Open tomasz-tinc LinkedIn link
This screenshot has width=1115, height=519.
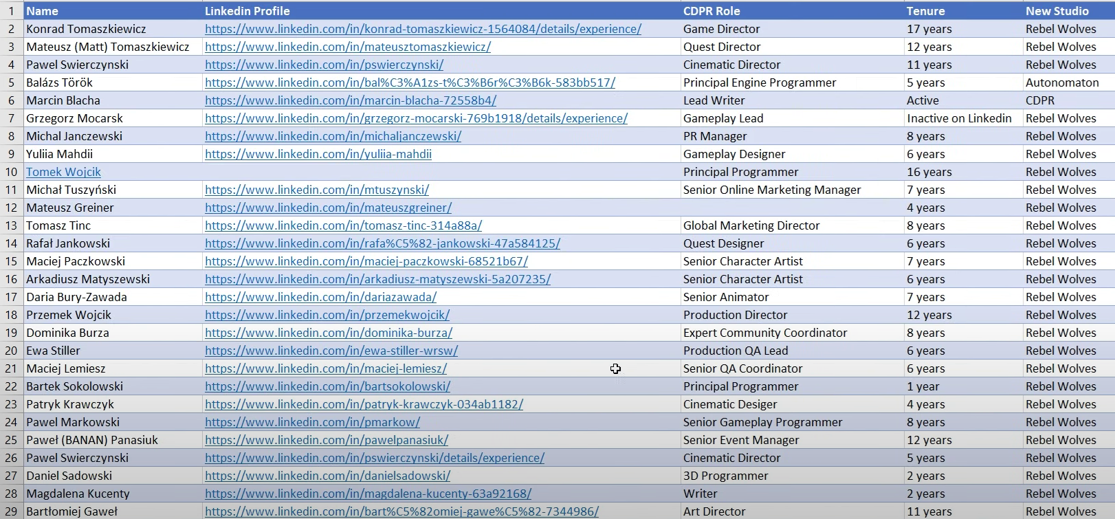click(x=343, y=225)
